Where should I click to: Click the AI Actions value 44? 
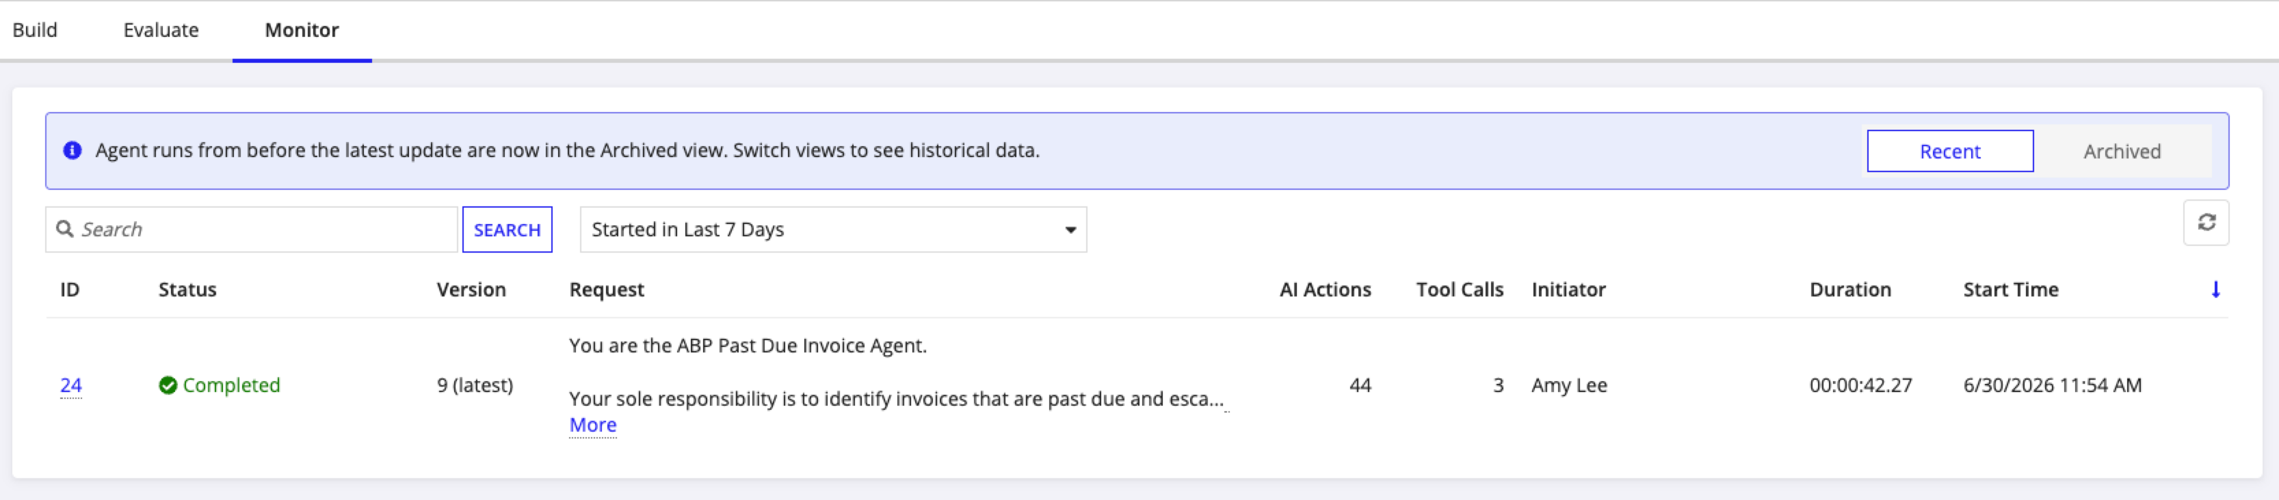(1360, 385)
